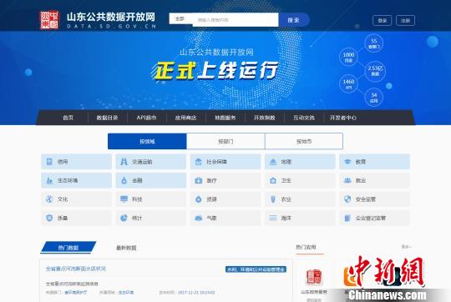Screen dimensions: 451x302
Task: Expand 更多 beside 热门应用
Action: 407,247
